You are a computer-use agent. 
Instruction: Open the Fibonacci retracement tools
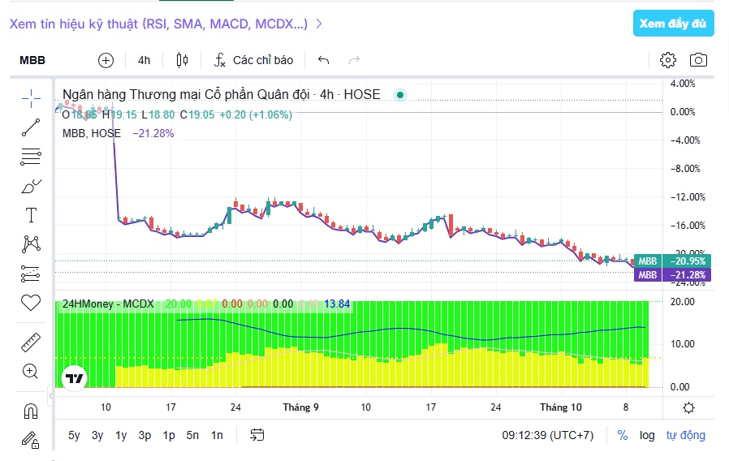point(31,157)
